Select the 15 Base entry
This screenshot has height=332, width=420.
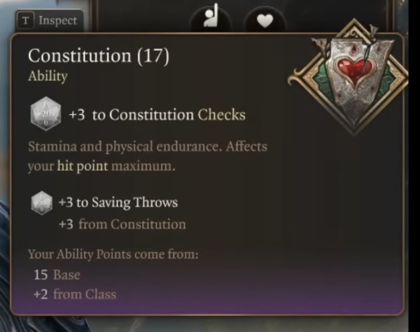tap(57, 275)
